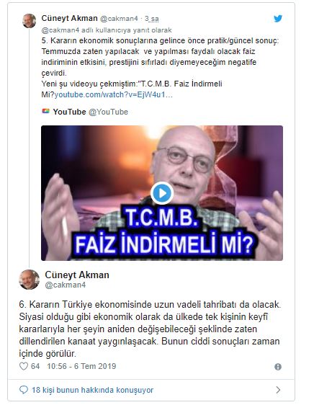The height and width of the screenshot is (405, 314).
Task: Click the 3 sa timestamp
Action: pyautogui.click(x=151, y=19)
